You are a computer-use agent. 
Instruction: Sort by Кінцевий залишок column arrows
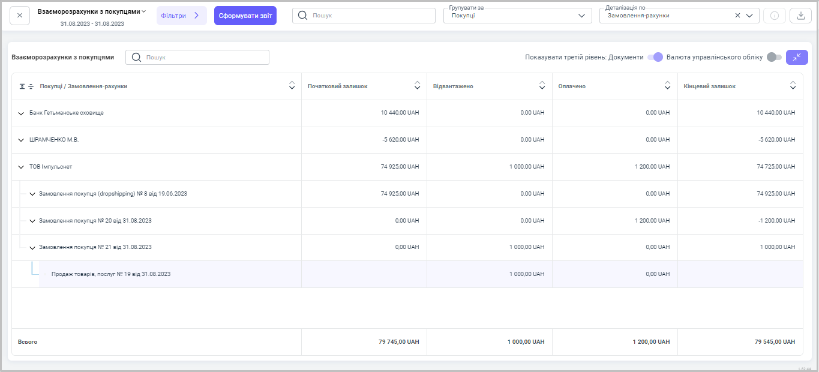(x=793, y=86)
